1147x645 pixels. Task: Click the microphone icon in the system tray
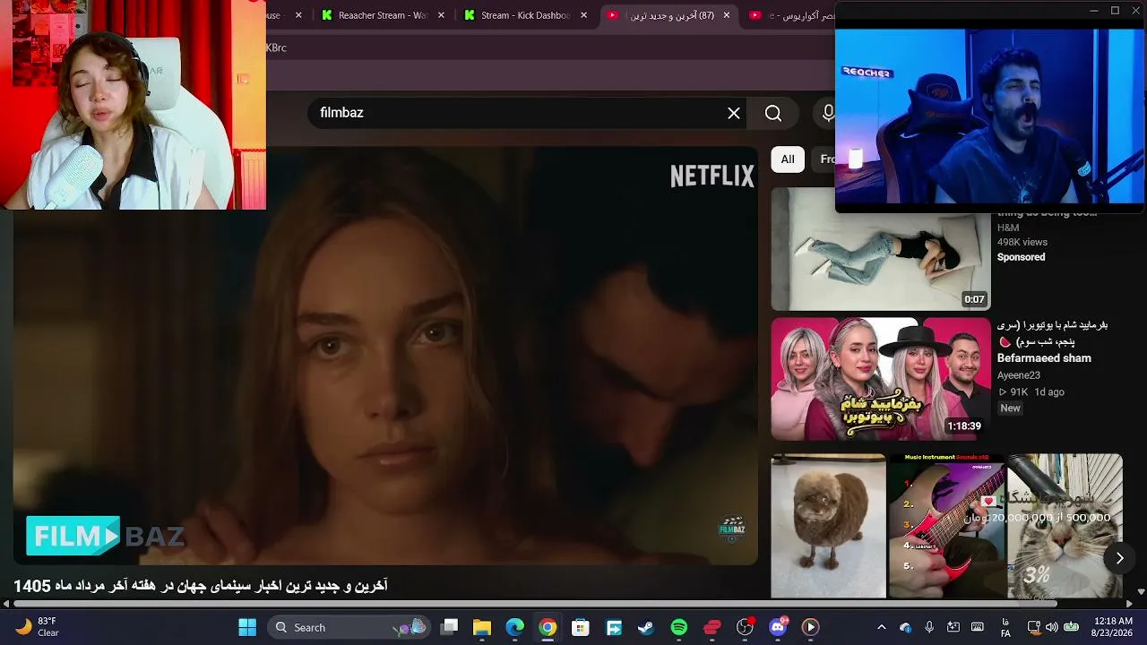(x=929, y=627)
